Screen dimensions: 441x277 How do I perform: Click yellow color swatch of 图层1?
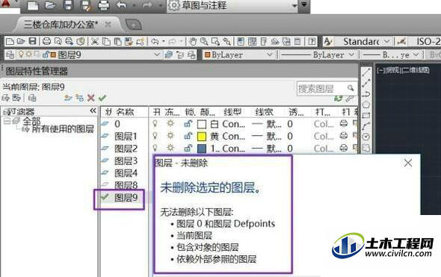click(x=202, y=136)
